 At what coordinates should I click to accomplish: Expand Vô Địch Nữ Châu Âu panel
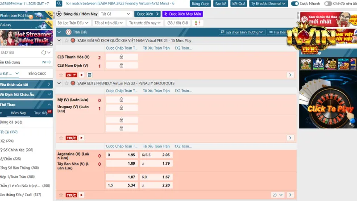tap(26, 94)
